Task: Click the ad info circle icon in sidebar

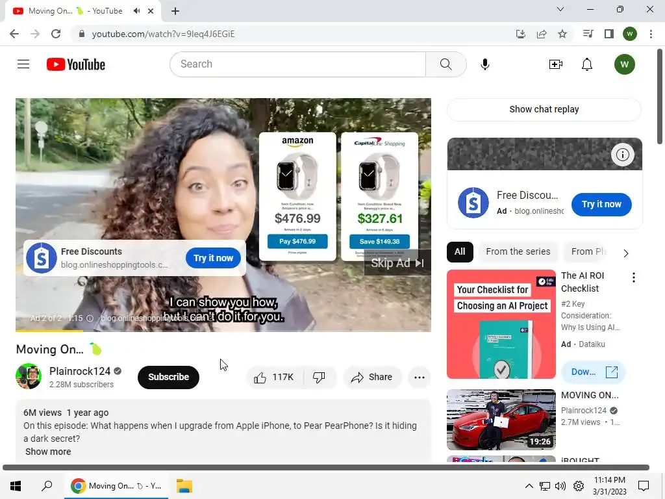Action: (623, 155)
